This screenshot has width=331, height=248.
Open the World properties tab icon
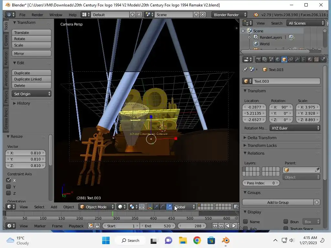pyautogui.click(x=278, y=59)
